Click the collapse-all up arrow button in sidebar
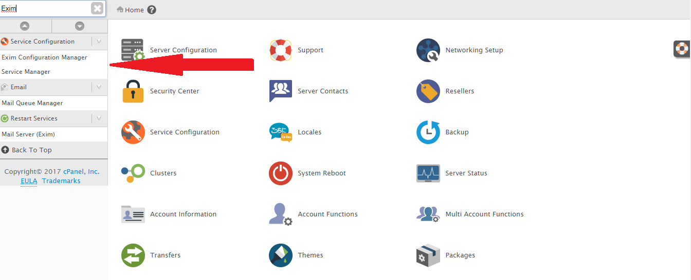 25,26
